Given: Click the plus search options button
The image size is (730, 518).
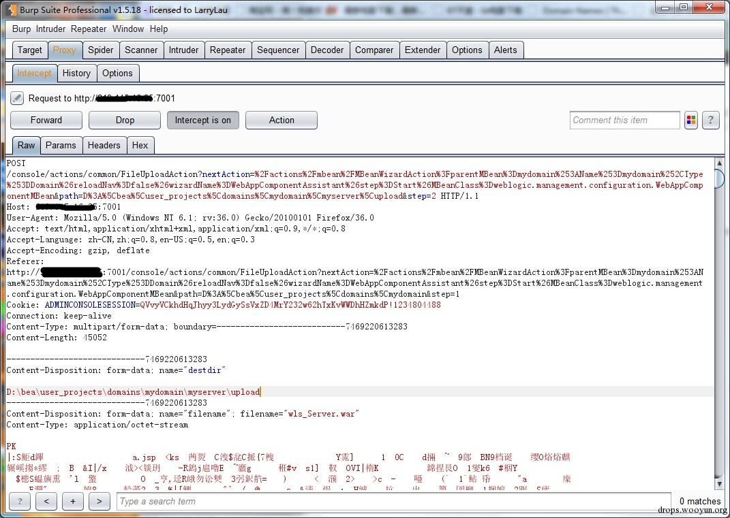Looking at the screenshot, I should click(73, 501).
